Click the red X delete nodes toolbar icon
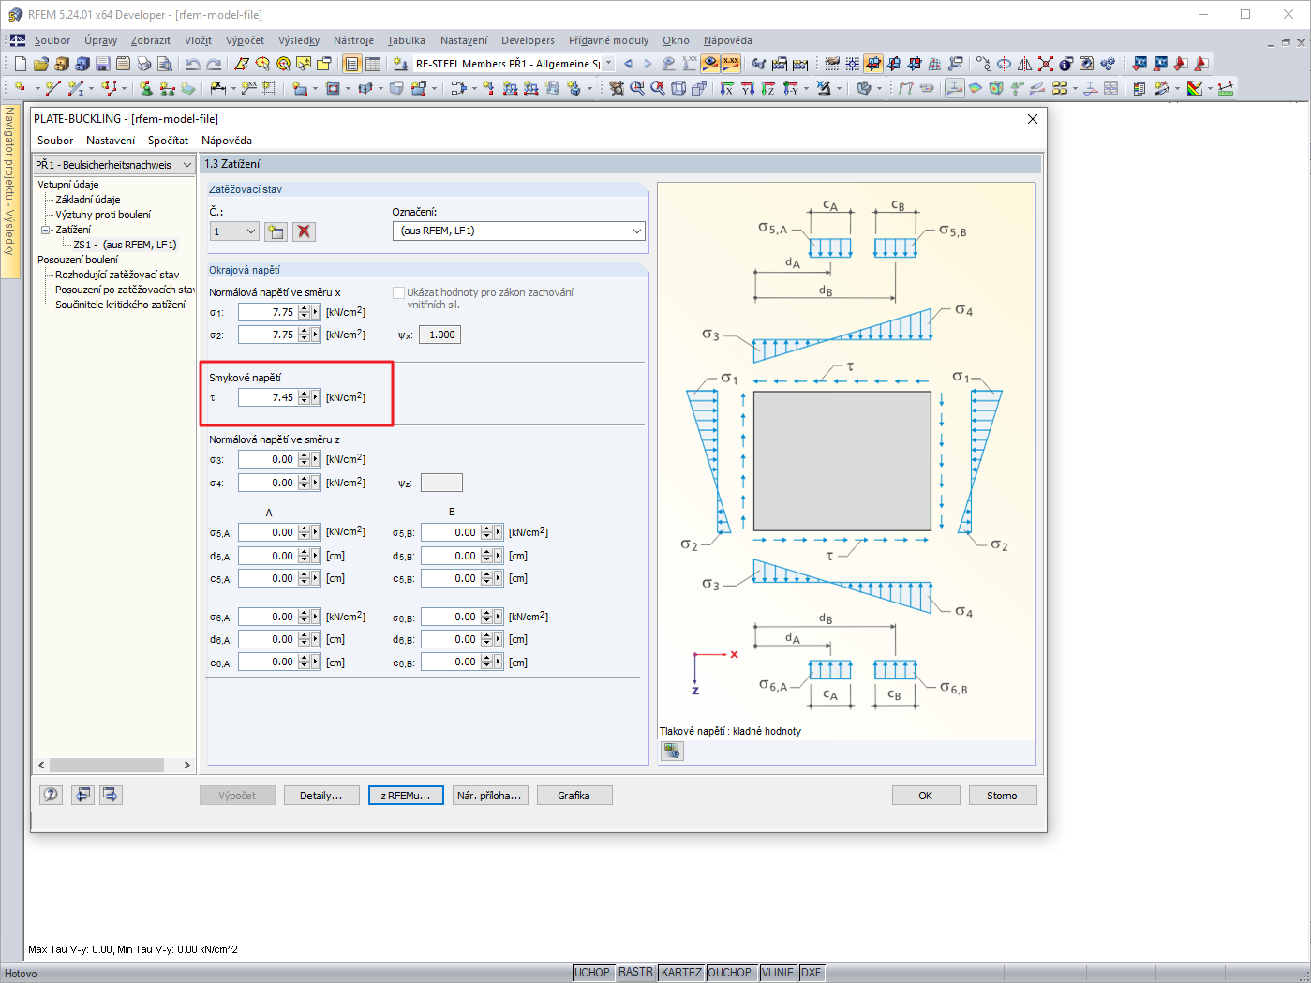Image resolution: width=1311 pixels, height=983 pixels. pos(1046,64)
